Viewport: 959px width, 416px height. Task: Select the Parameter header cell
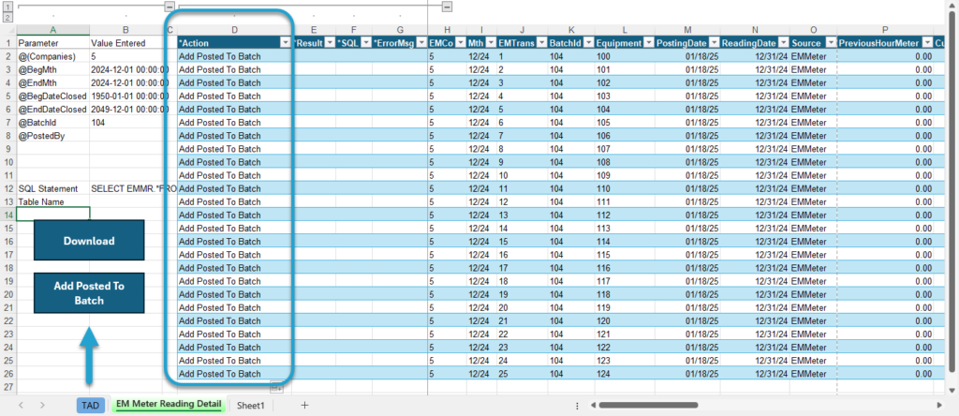pos(53,43)
